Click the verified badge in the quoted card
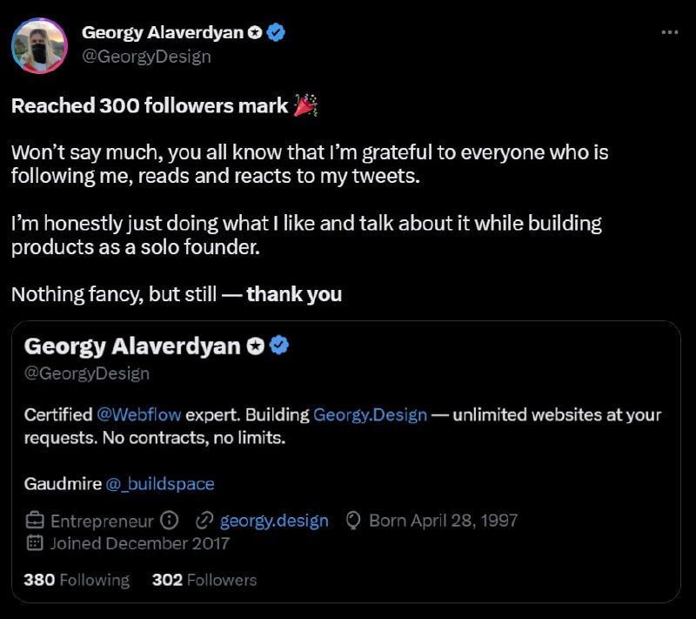Image resolution: width=696 pixels, height=619 pixels. (279, 346)
